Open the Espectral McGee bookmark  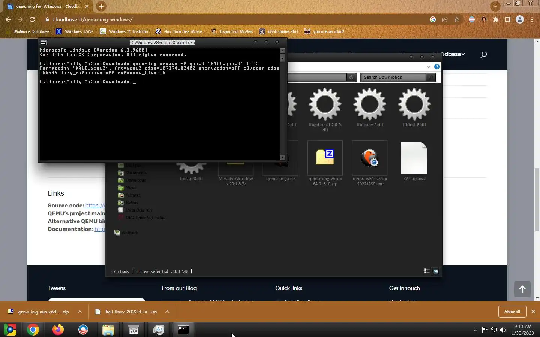click(232, 31)
